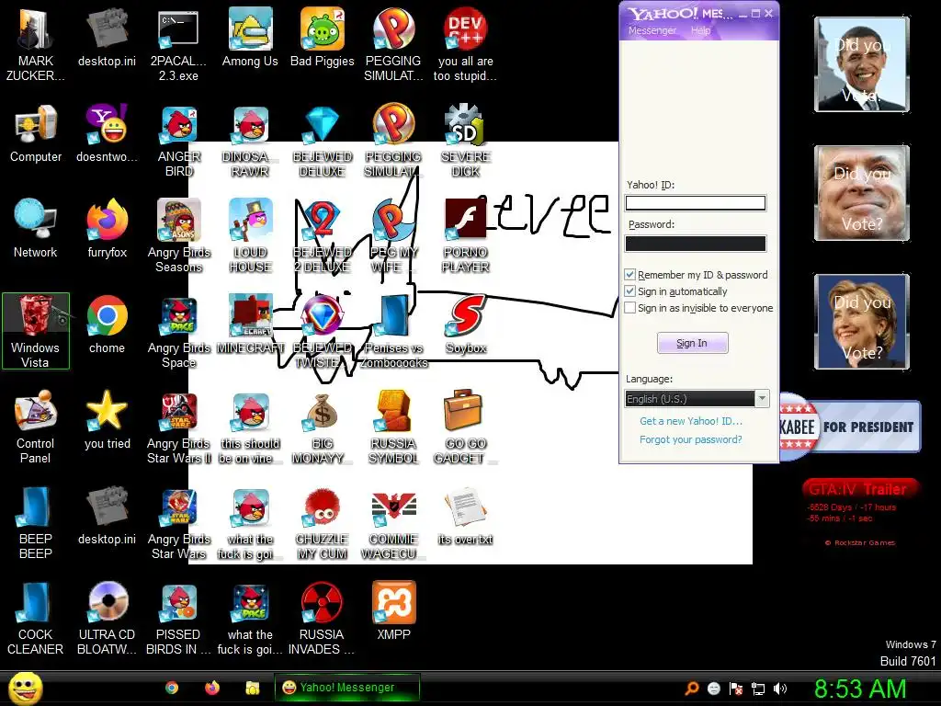Click the 8:53 AM taskbar clock
The image size is (941, 706).
click(860, 689)
